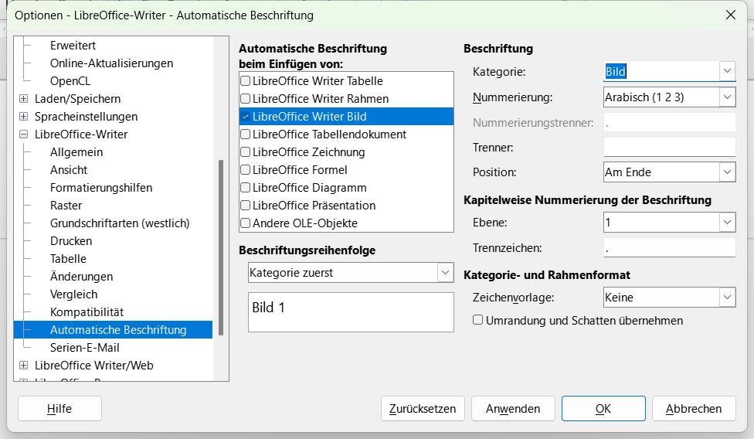Open the Nummerierung dropdown
Screen dimensions: 754x439
669,97
